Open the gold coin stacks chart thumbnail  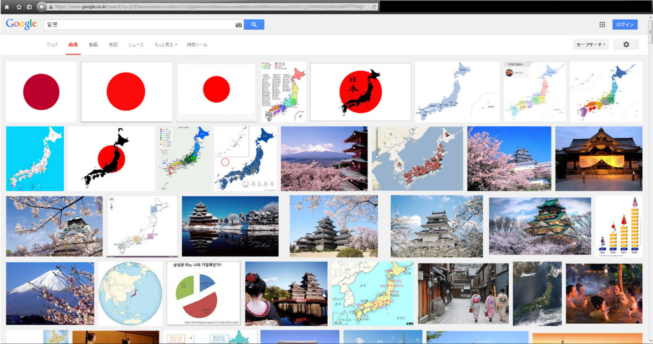[x=619, y=227]
